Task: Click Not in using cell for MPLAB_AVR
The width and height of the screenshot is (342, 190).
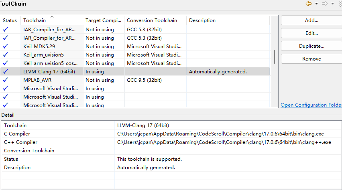Action: [x=104, y=80]
